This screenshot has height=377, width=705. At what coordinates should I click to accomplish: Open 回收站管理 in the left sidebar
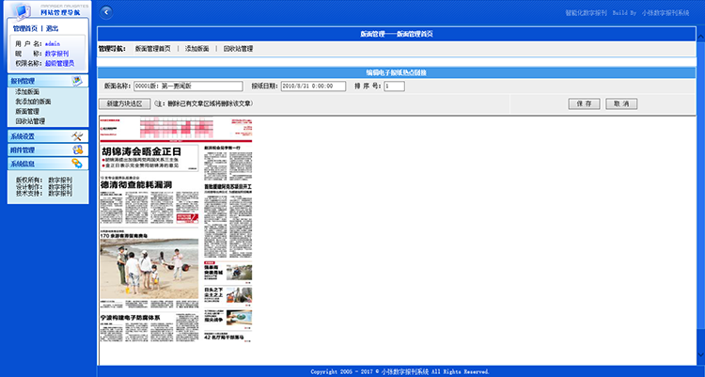click(30, 121)
